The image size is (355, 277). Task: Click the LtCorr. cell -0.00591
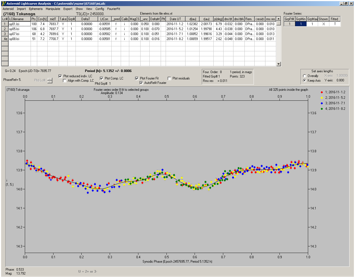tap(105, 24)
